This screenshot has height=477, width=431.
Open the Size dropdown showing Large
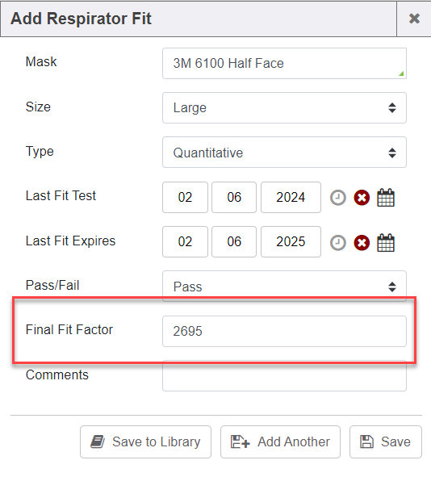284,107
